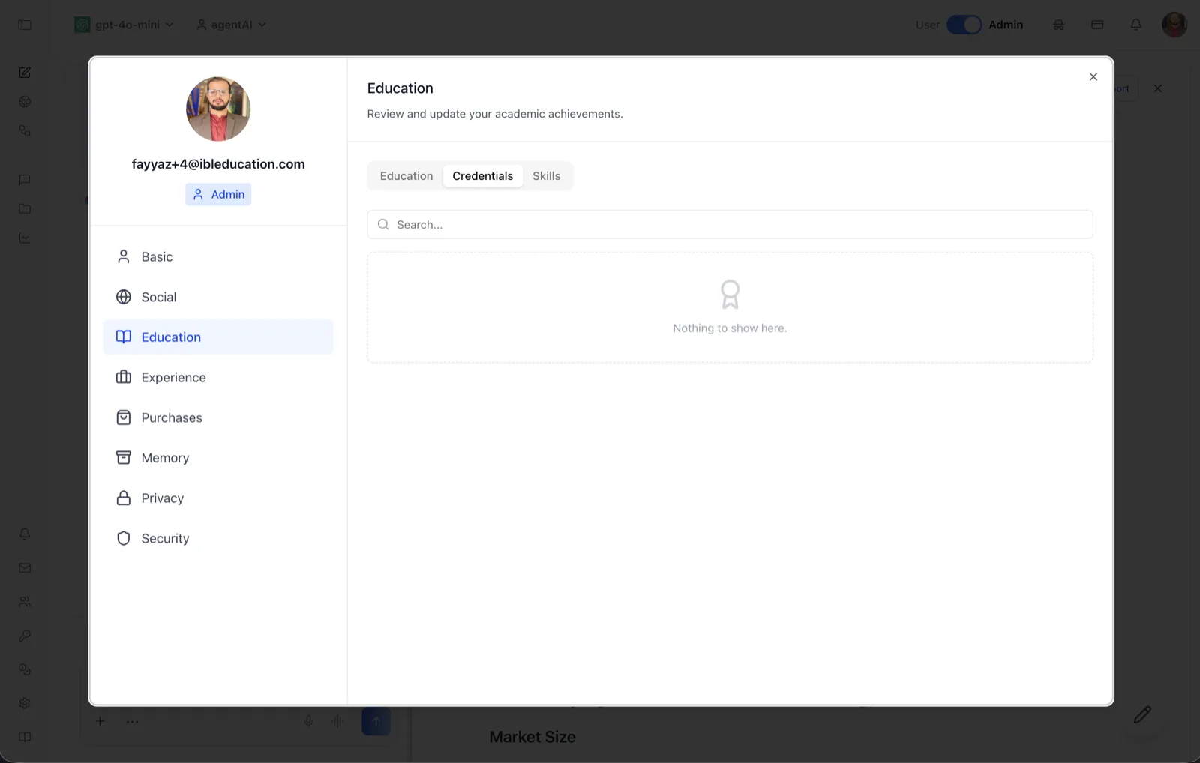Viewport: 1200px width, 763px height.
Task: Click the book icon at sidebar bottom
Action: click(25, 737)
